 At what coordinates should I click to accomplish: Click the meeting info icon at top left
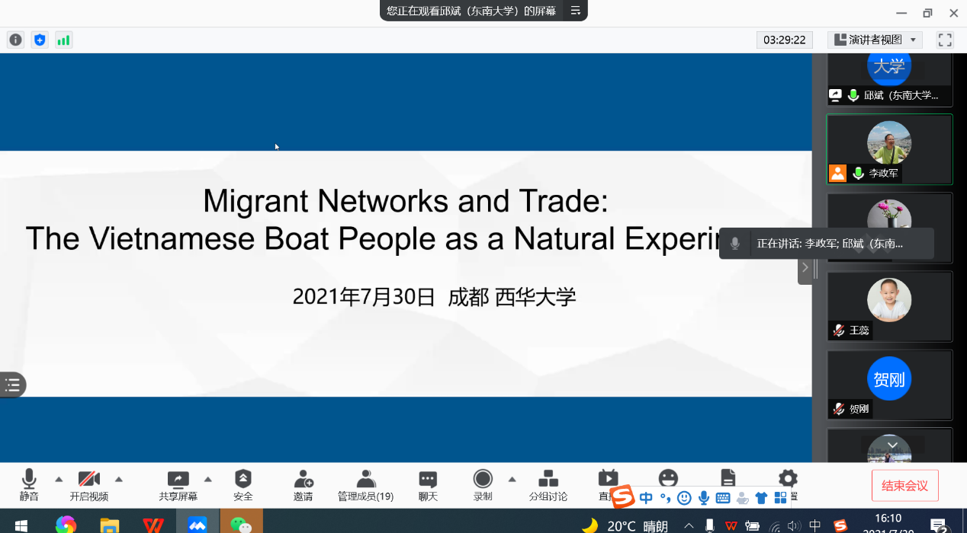click(15, 40)
